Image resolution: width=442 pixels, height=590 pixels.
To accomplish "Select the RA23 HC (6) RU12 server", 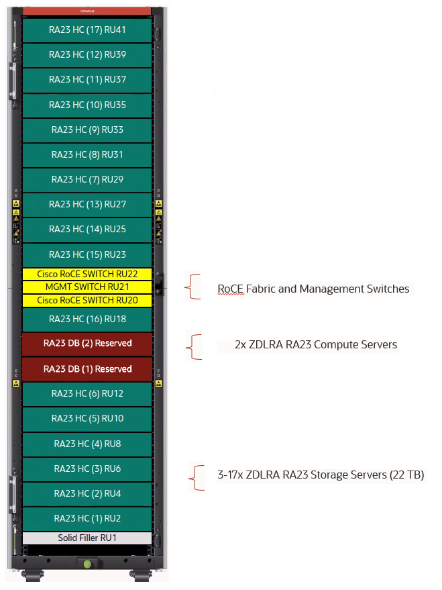I will (87, 394).
